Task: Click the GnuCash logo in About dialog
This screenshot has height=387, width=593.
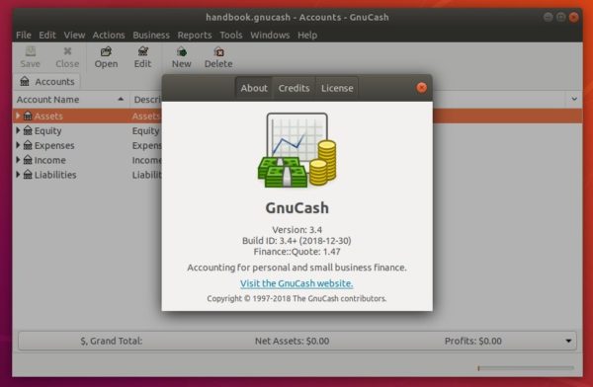Action: pos(296,150)
